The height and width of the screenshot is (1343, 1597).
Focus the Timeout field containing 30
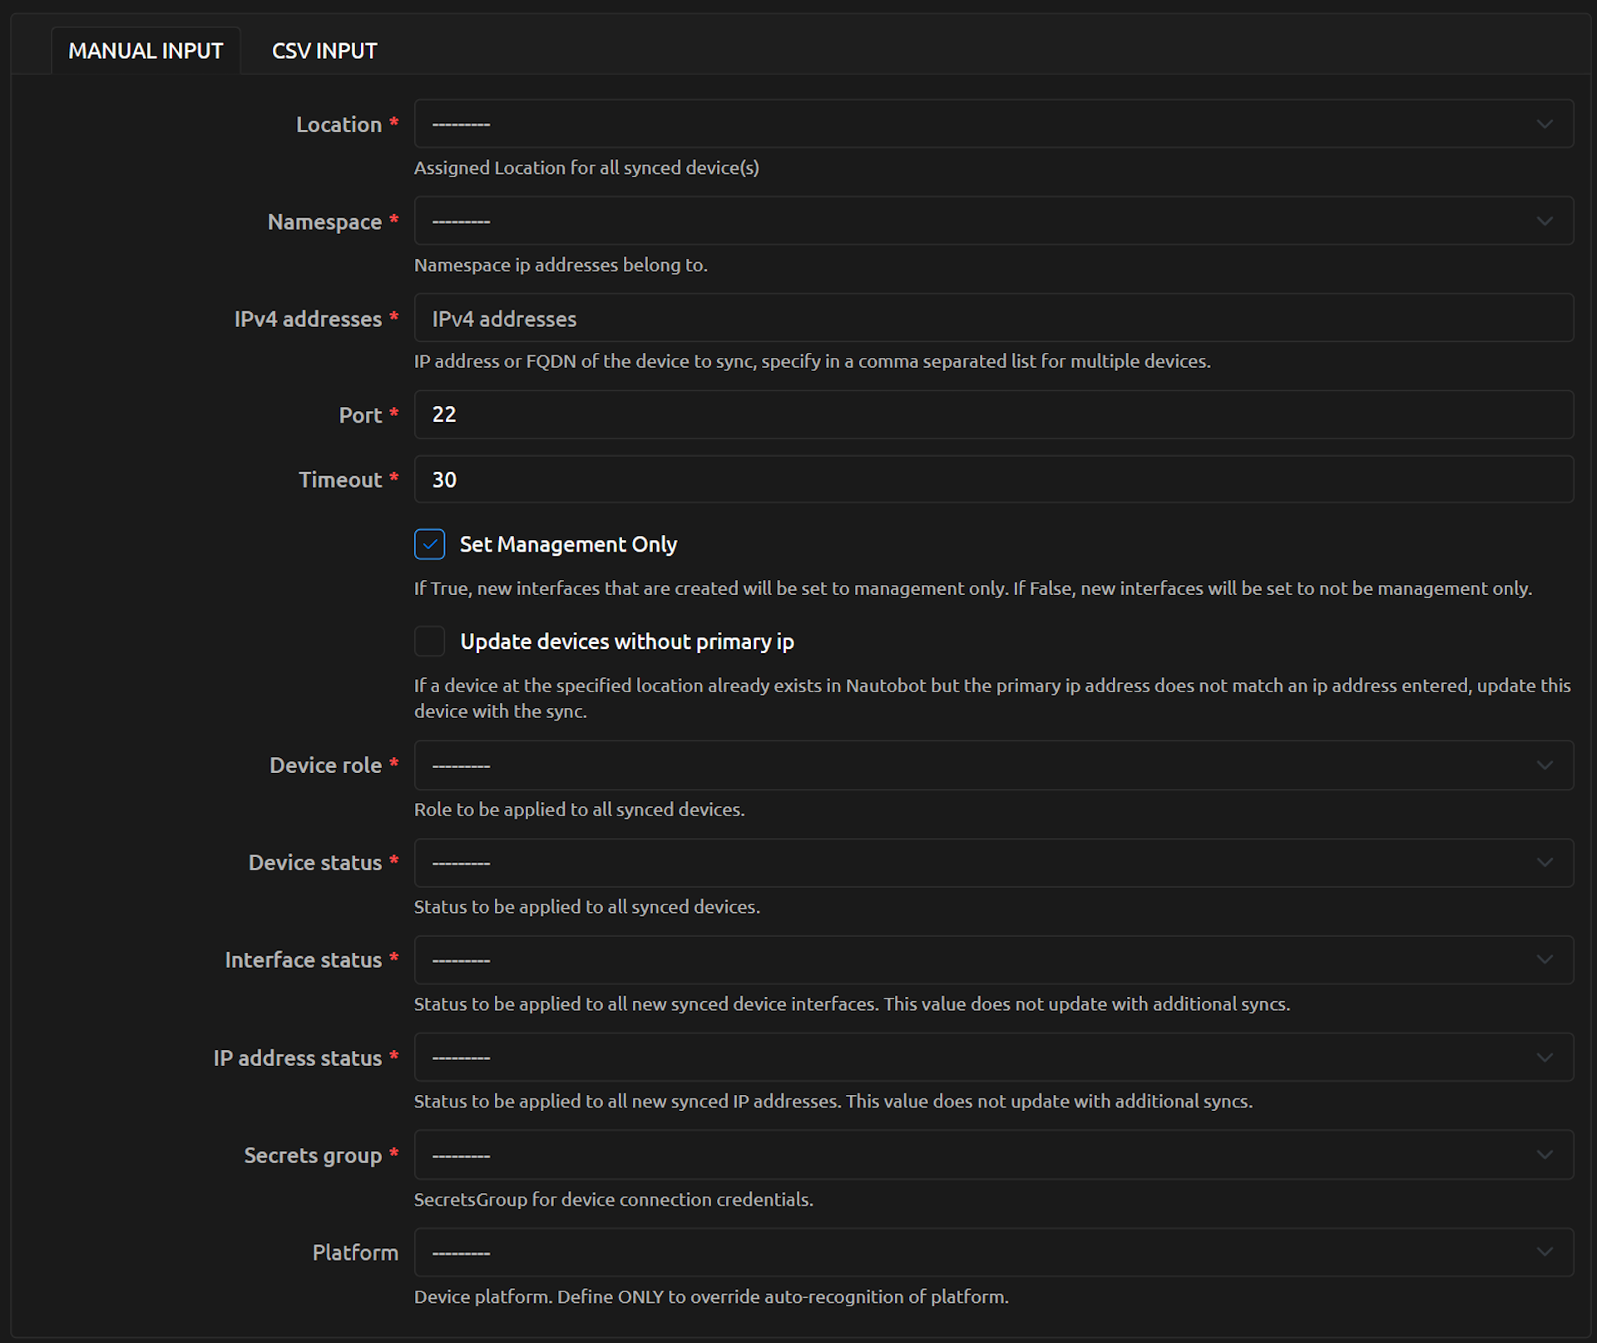point(992,479)
